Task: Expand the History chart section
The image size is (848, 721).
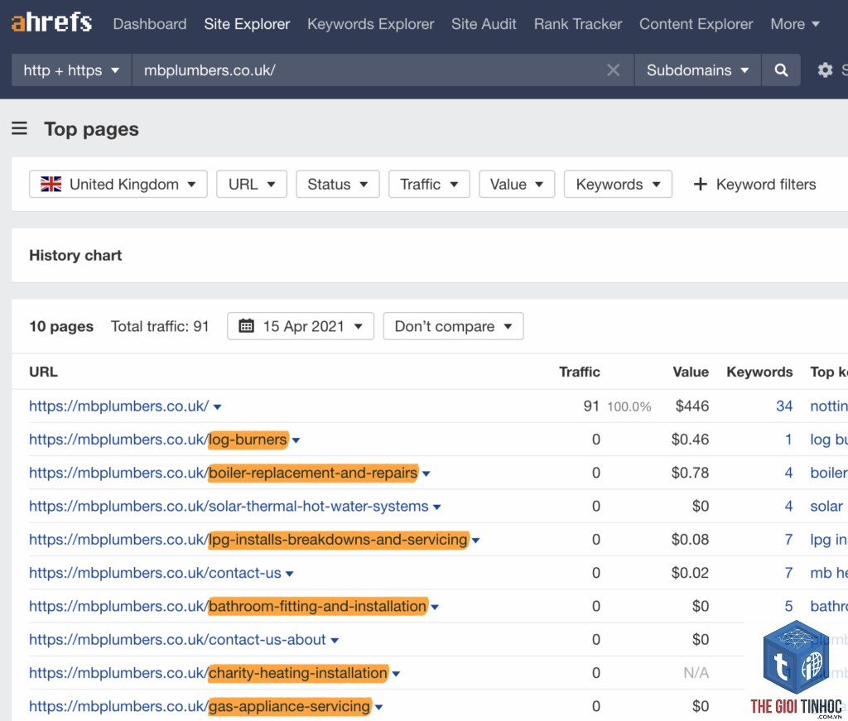Action: 75,255
